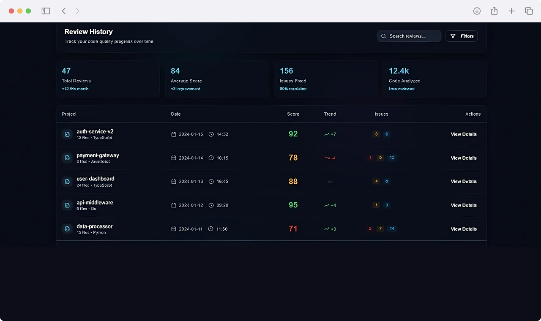
Task: View Details for payment-gateway
Action: point(464,158)
